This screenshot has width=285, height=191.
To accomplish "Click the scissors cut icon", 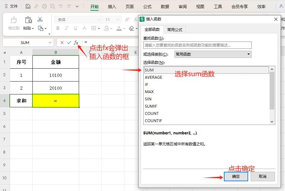I will pyautogui.click(x=40, y=20).
